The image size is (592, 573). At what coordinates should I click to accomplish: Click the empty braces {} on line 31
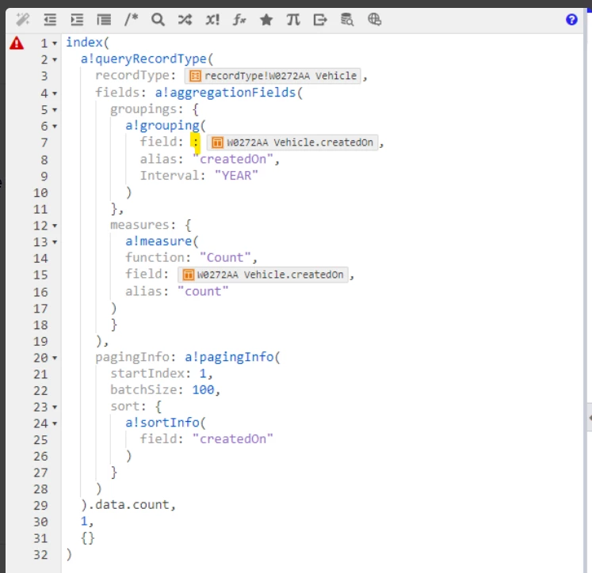point(88,538)
